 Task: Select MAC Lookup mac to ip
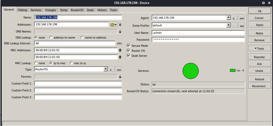71,63
